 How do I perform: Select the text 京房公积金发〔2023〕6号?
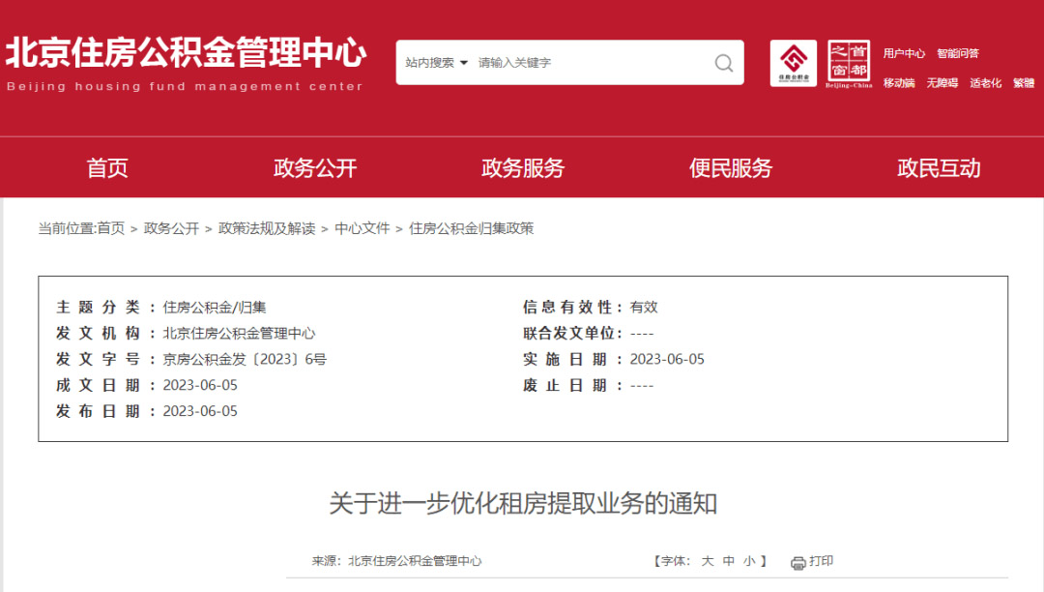pyautogui.click(x=245, y=360)
